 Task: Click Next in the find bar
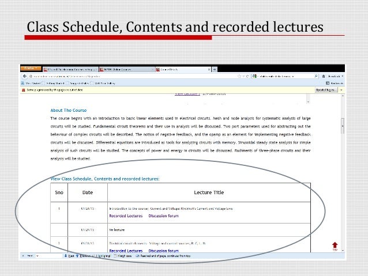69,256
